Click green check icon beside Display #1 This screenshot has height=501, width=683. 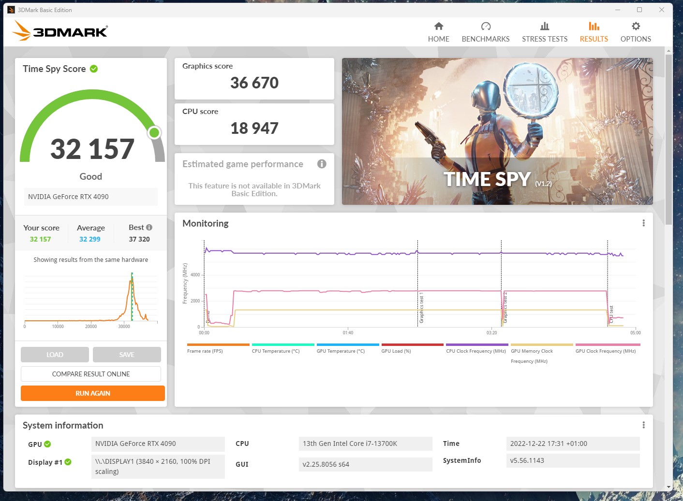click(68, 462)
